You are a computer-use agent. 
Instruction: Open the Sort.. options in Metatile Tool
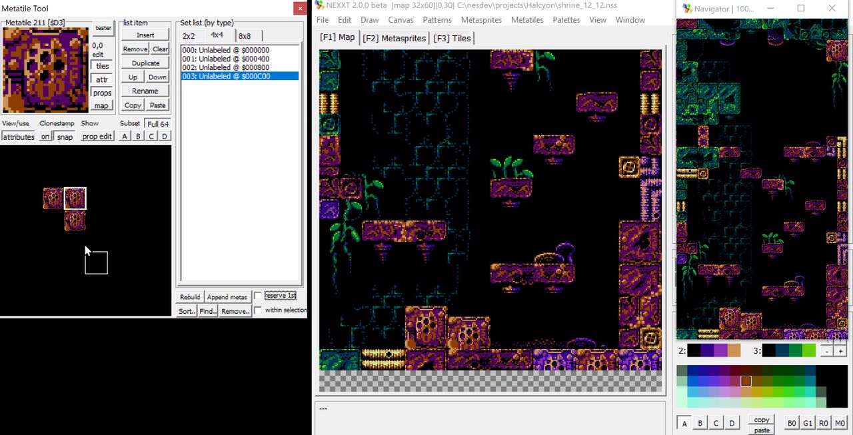click(x=187, y=311)
